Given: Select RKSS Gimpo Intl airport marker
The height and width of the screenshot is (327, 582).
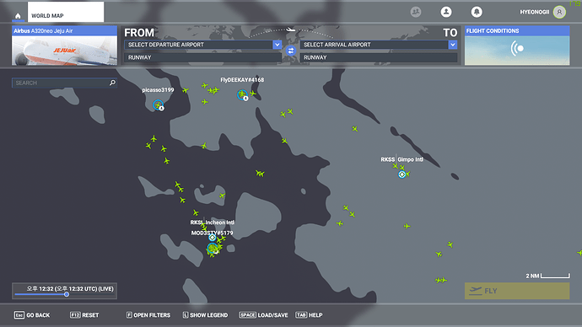Looking at the screenshot, I should click(401, 174).
